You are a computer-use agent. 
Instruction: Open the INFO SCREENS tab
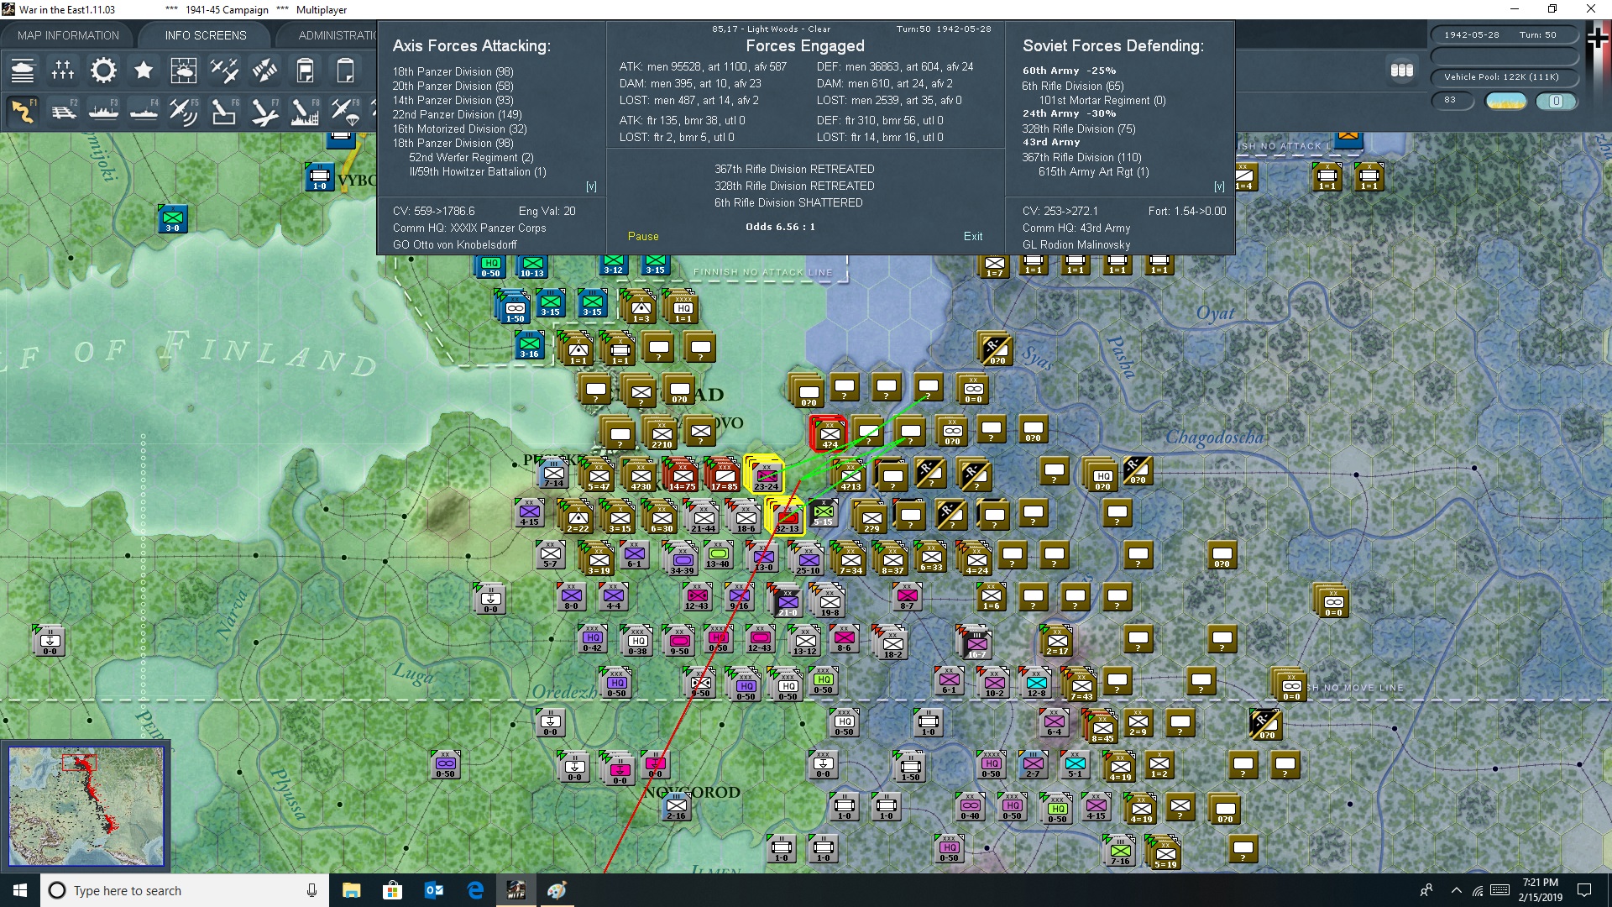[x=206, y=35]
